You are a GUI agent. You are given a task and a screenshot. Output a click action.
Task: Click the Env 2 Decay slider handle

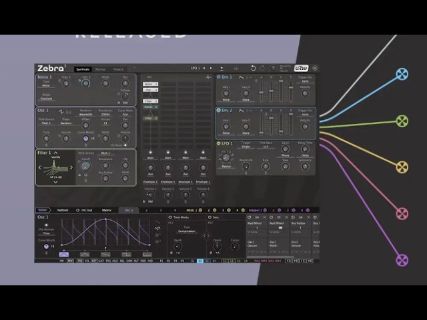[272, 118]
